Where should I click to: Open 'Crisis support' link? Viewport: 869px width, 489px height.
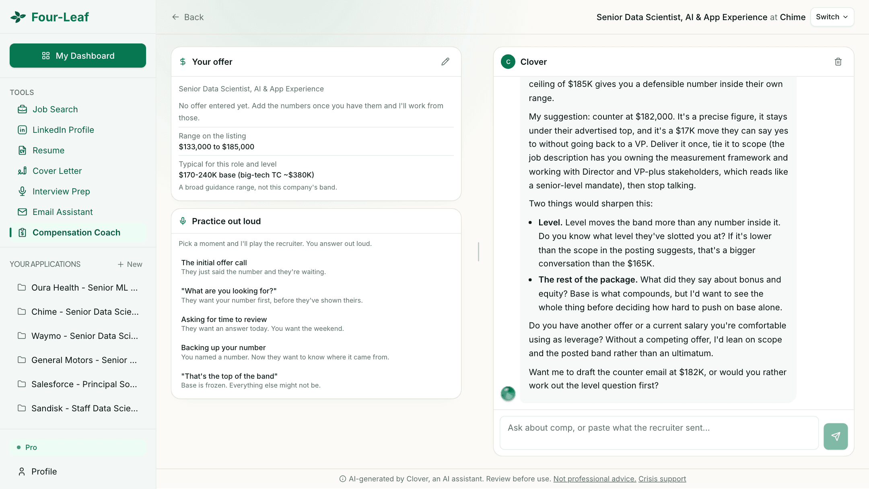click(x=662, y=479)
